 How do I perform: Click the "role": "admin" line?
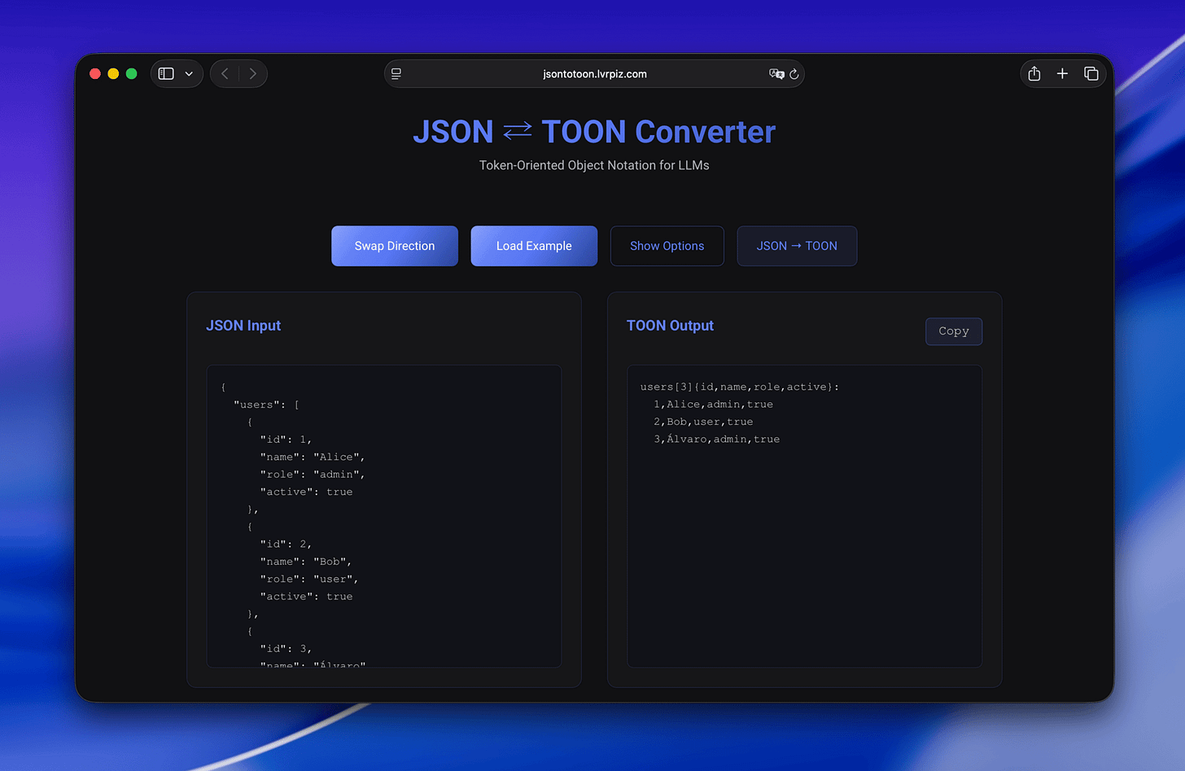coord(313,475)
